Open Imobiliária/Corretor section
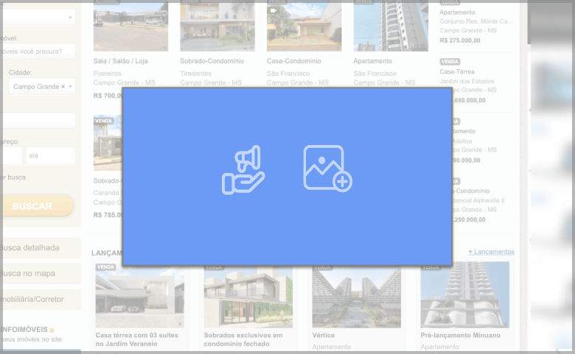Viewport: 575px width, 354px height. tap(41, 299)
